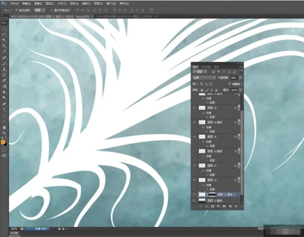Open auto-select 图层 dropdown in options bar
The image size is (304, 237).
click(x=40, y=10)
